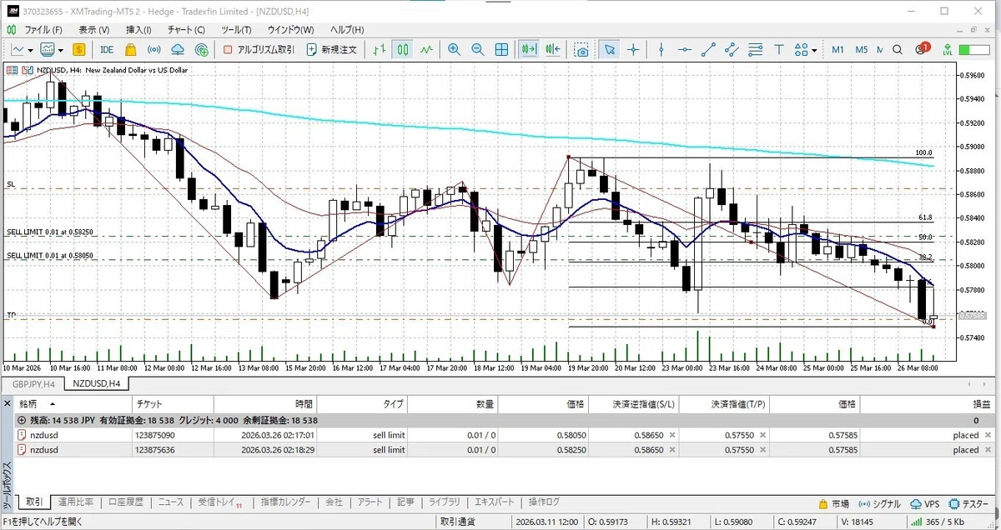1001x530 pixels.
Task: Open the IDE MetaEditor button
Action: (x=107, y=49)
